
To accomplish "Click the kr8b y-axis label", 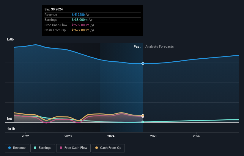I will click(x=10, y=39).
